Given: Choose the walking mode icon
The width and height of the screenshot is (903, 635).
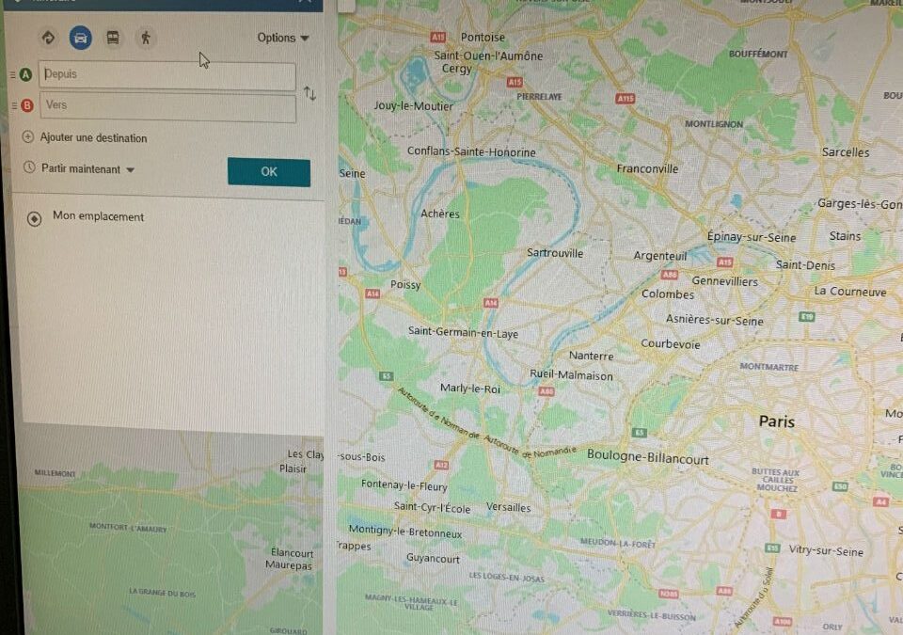Looking at the screenshot, I should (x=146, y=38).
